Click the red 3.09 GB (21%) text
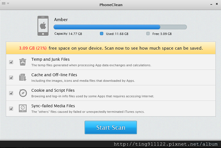Image resolution: width=221 pixels, height=148 pixels. pyautogui.click(x=33, y=48)
